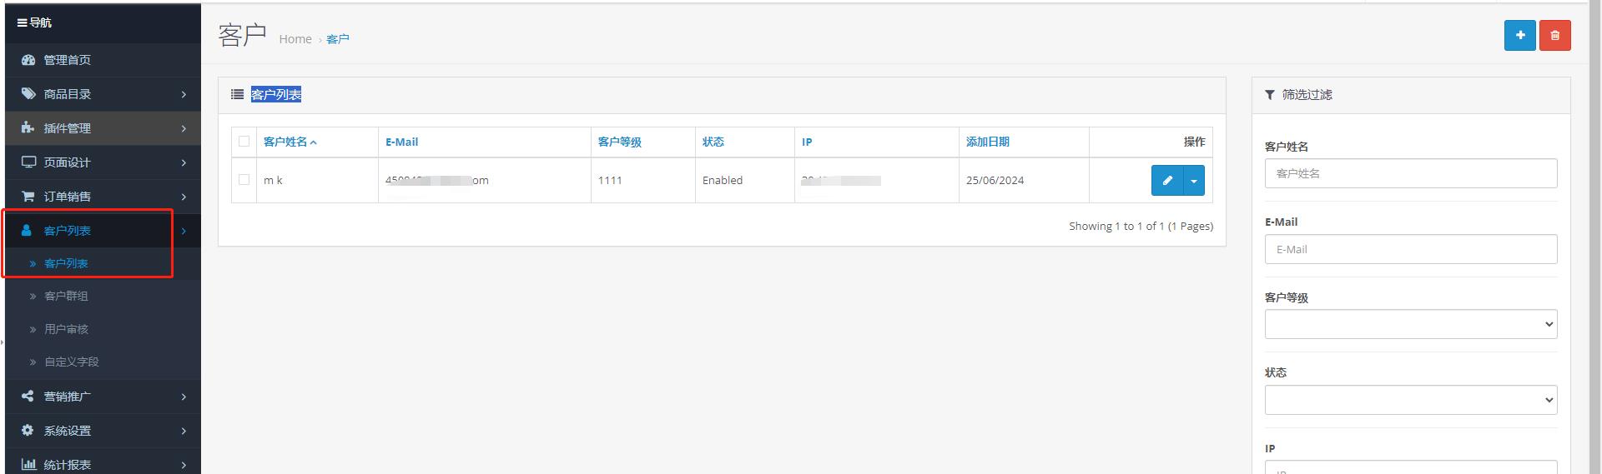Click the puzzle icon beside 插件管理
The image size is (1602, 474).
pos(28,128)
